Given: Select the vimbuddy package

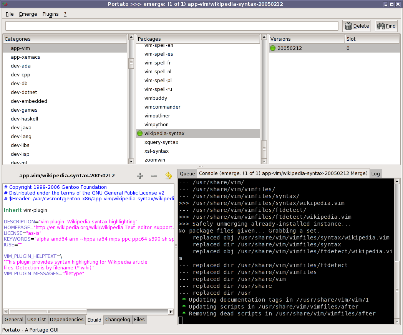Looking at the screenshot, I should pos(198,98).
